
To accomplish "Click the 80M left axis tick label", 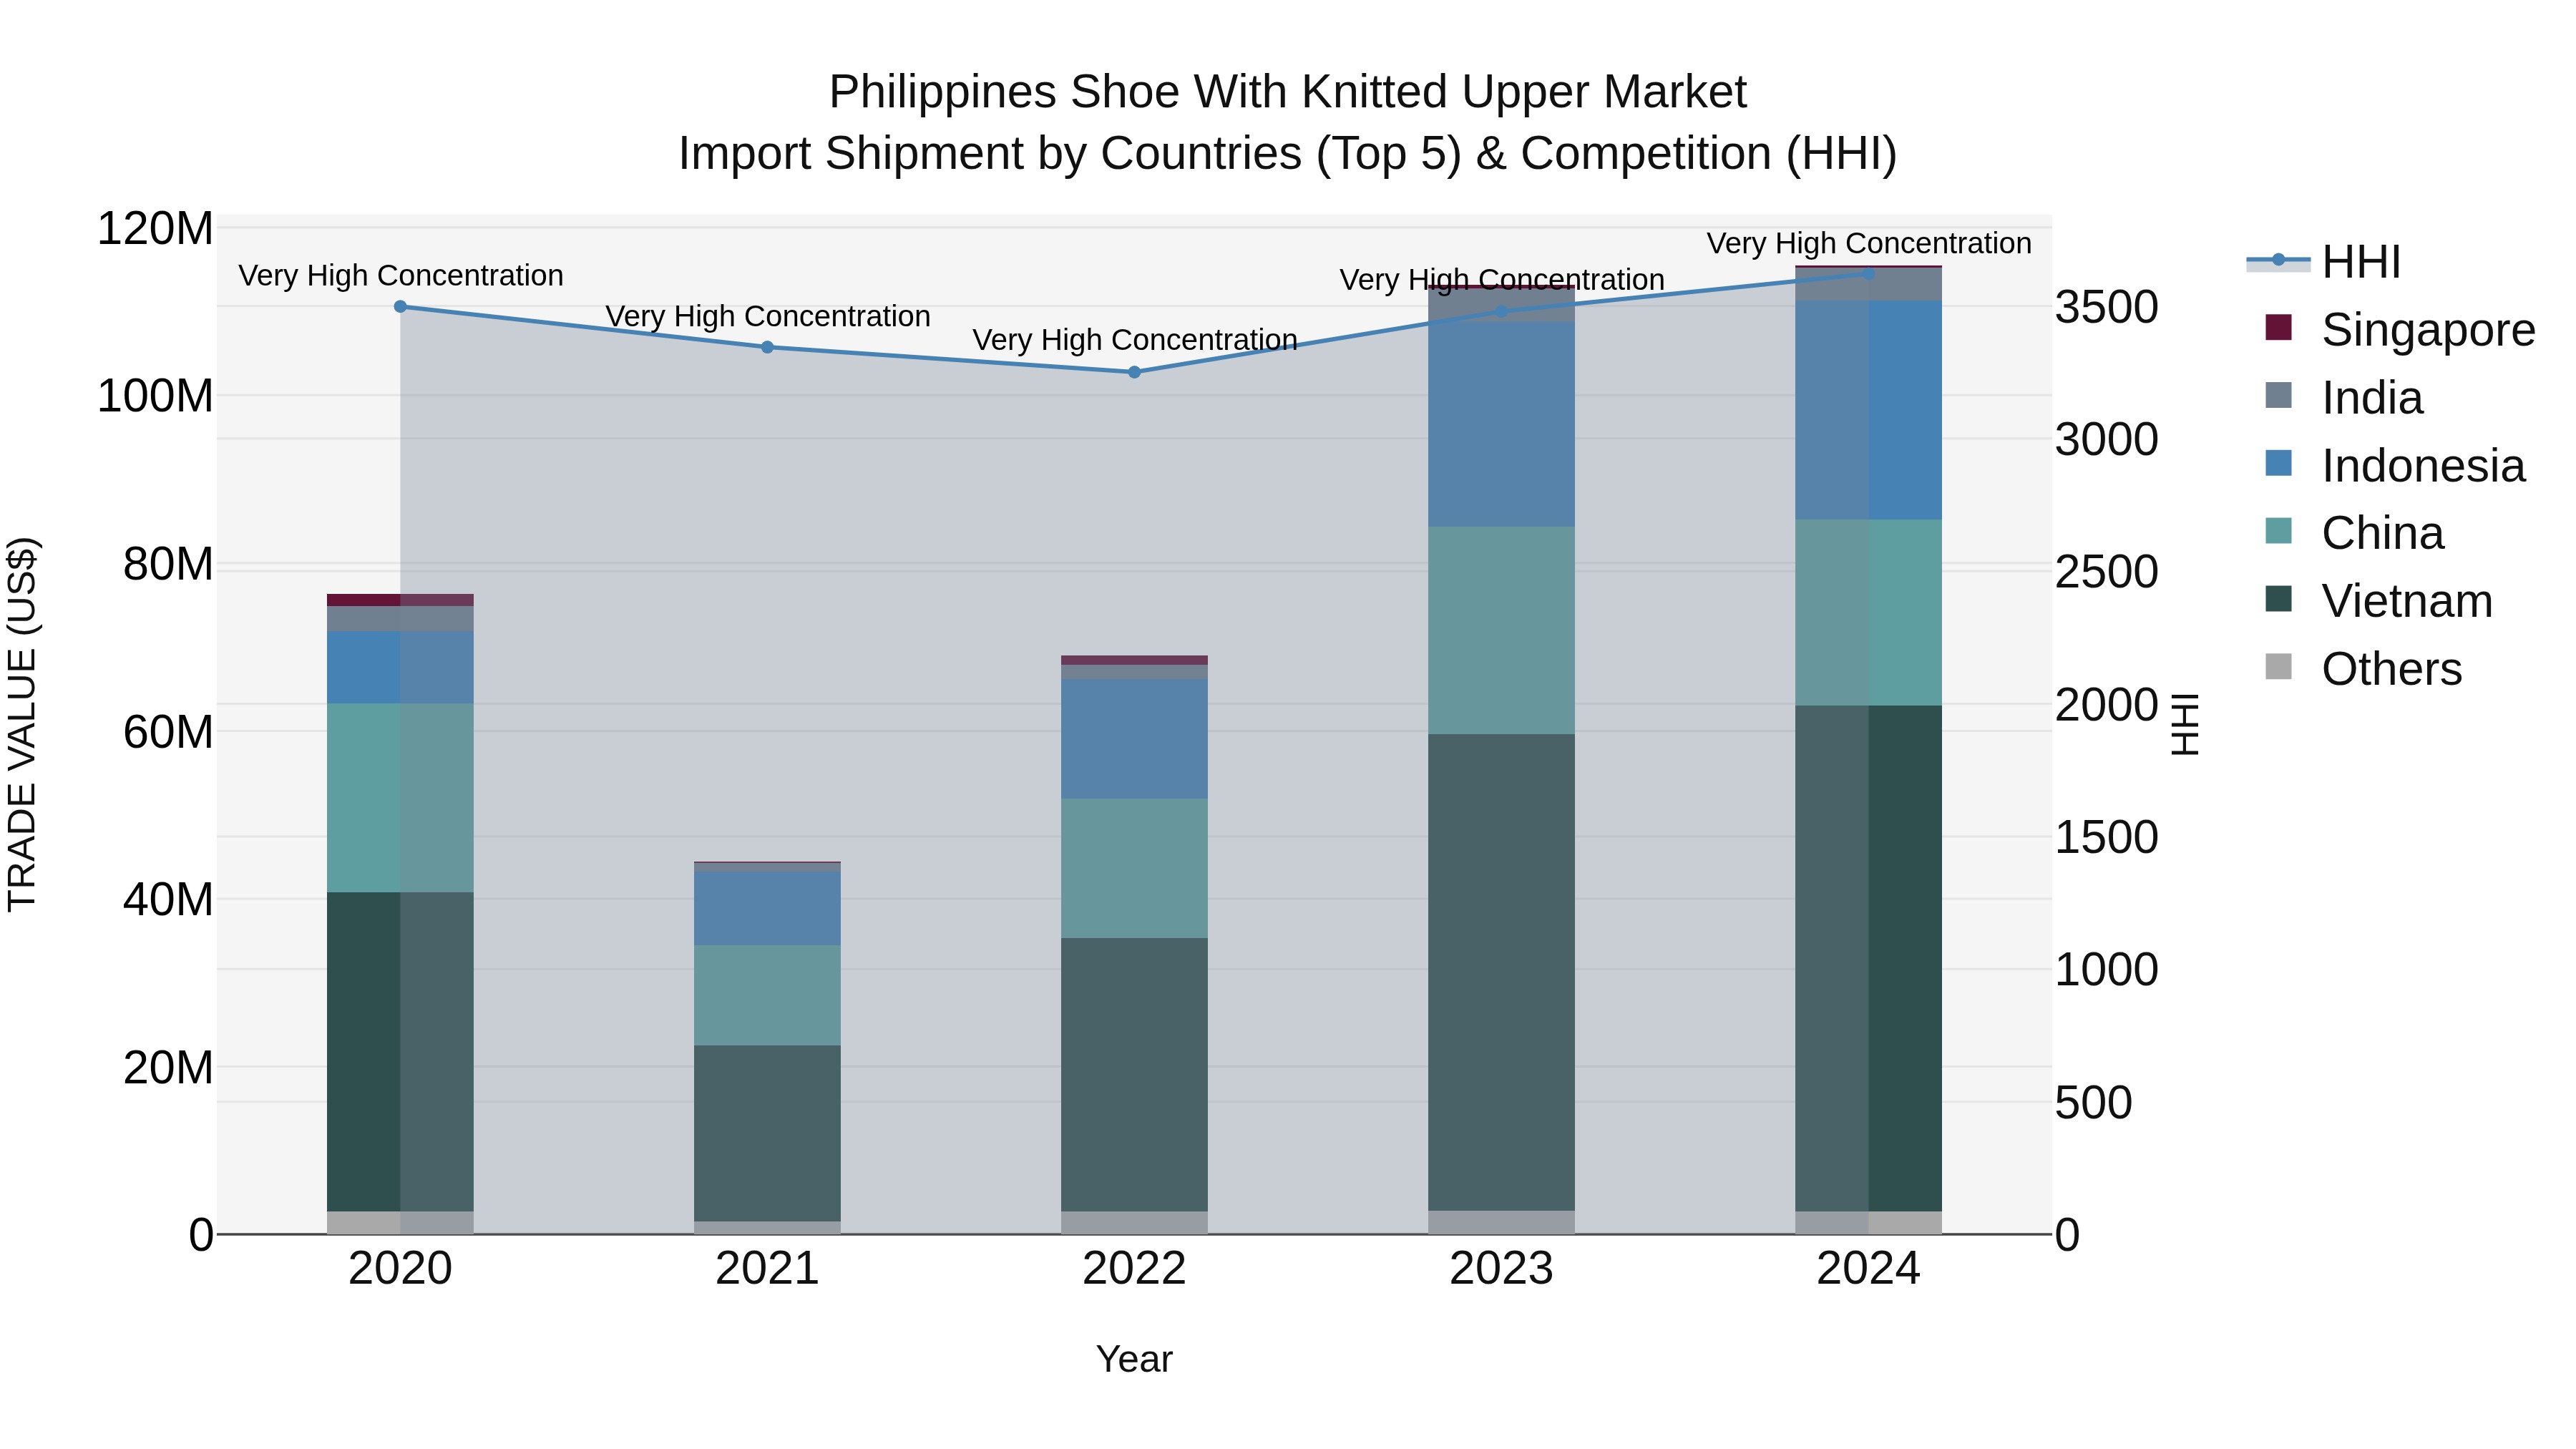I will [x=168, y=564].
